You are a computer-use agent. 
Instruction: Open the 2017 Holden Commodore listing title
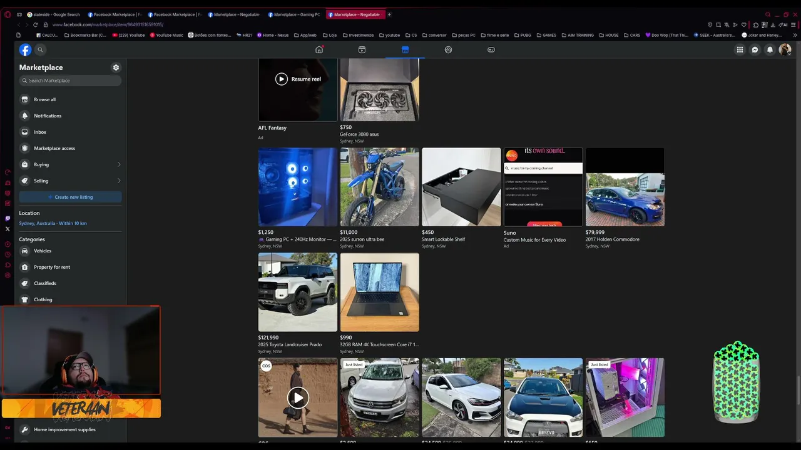[613, 239]
